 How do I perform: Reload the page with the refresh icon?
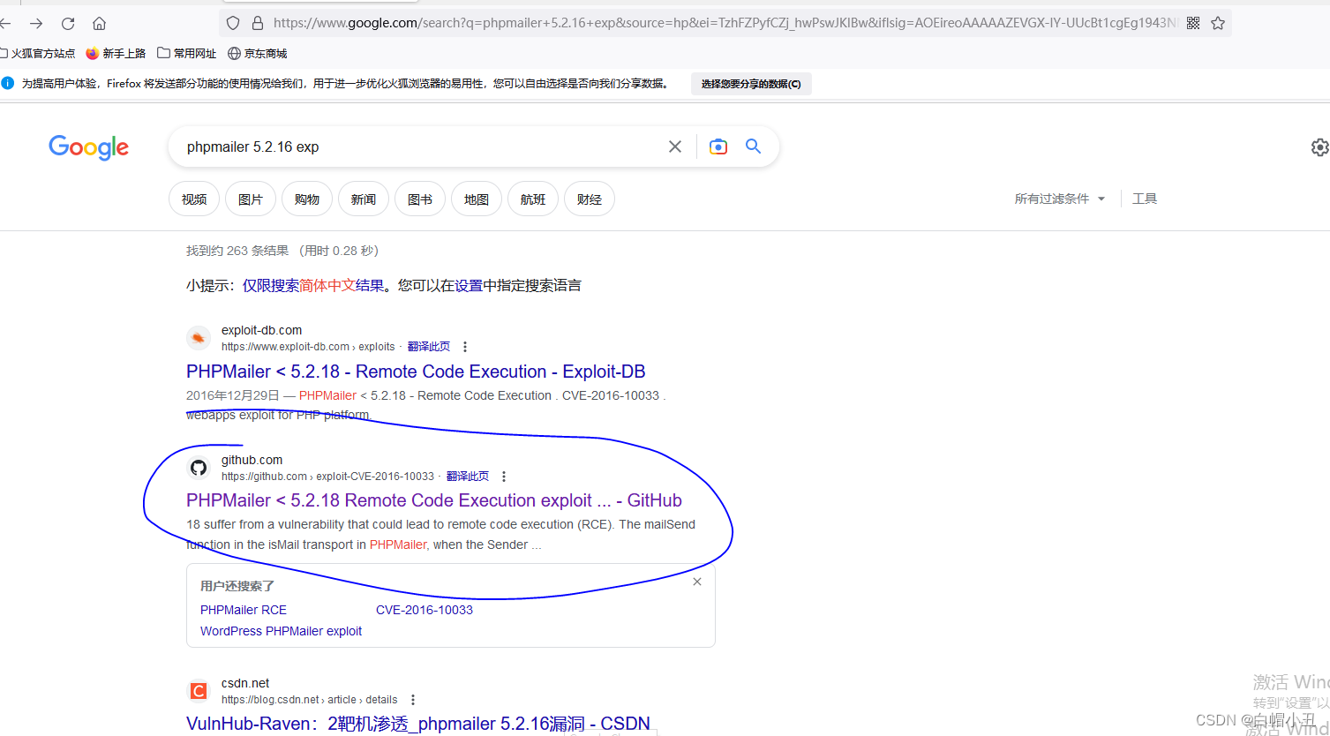tap(68, 24)
